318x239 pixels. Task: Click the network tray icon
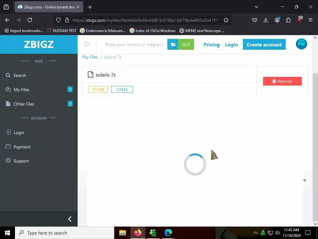270,233
